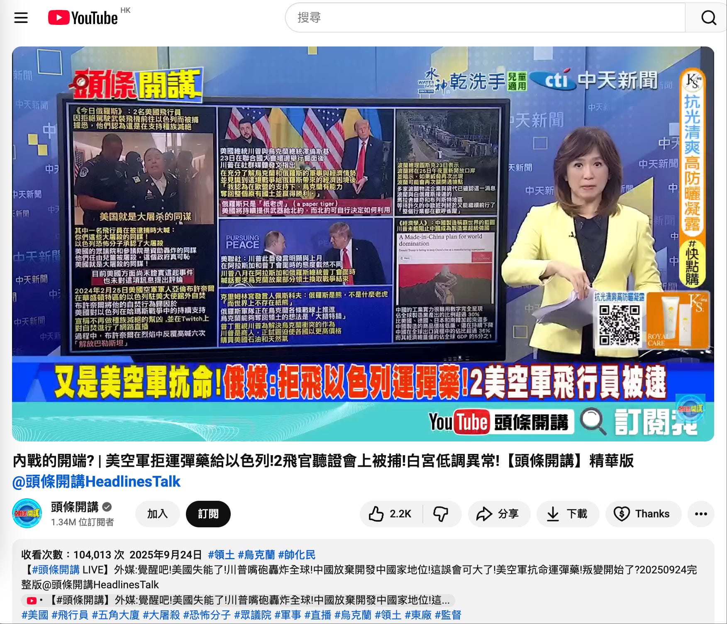
Task: Dislike the video with thumbs down
Action: (441, 514)
